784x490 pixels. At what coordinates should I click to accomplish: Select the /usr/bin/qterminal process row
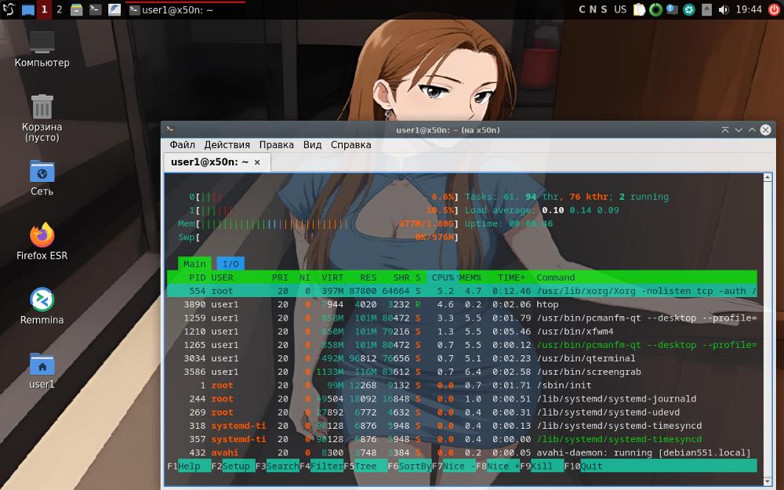(462, 358)
